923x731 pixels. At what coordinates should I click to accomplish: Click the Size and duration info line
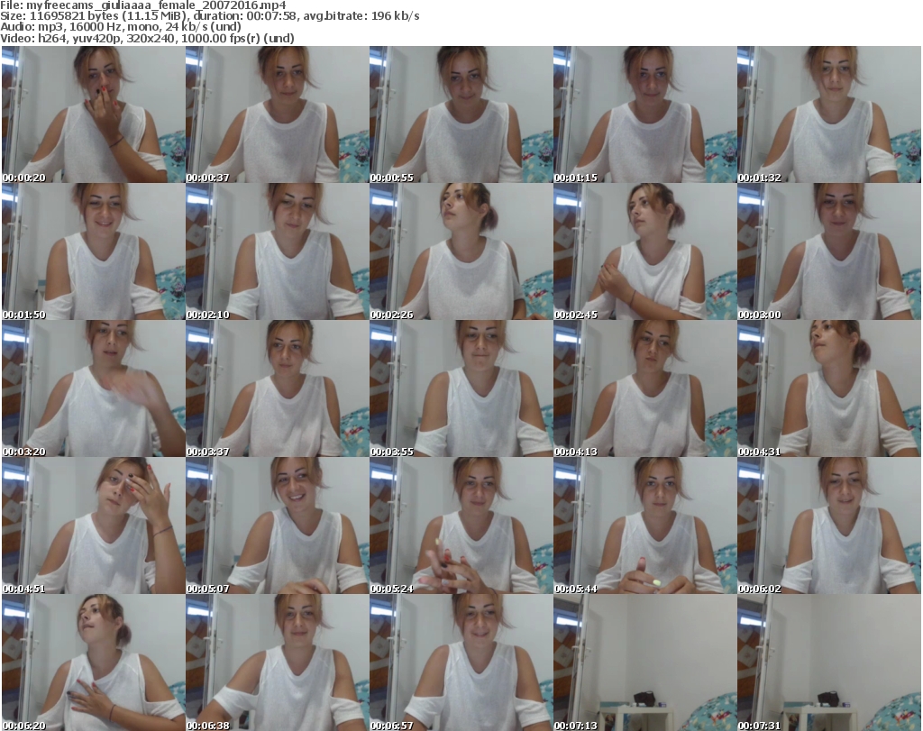[x=209, y=16]
